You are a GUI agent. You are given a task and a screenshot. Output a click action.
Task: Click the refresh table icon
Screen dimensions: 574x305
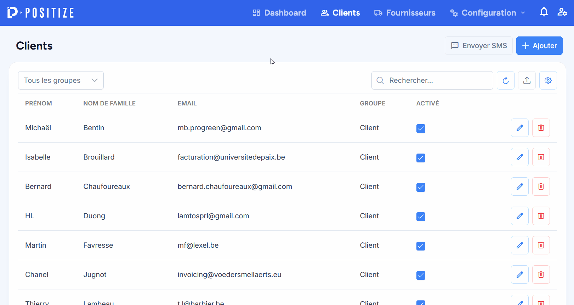[x=505, y=80]
